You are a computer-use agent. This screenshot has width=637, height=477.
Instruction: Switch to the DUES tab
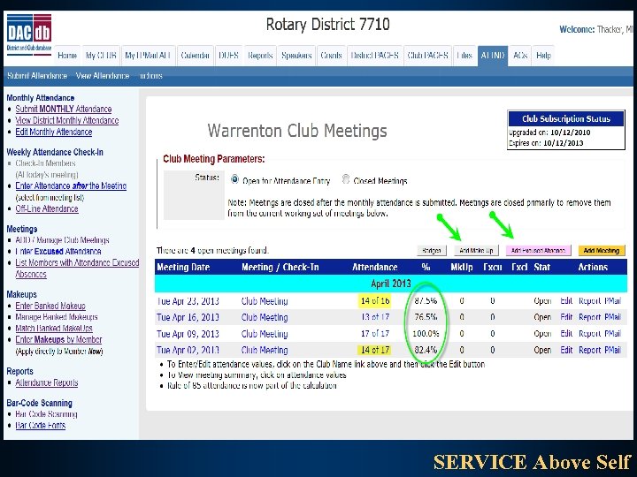pos(228,56)
